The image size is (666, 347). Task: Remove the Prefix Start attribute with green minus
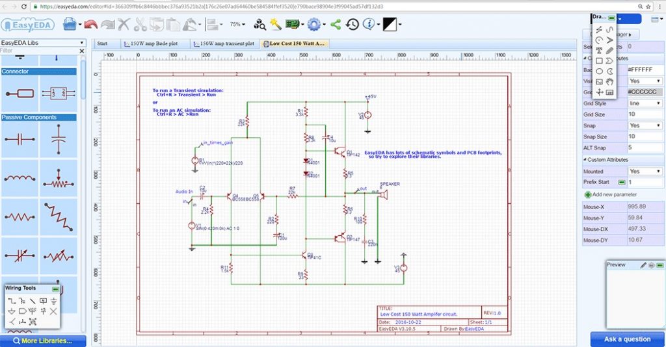point(622,182)
